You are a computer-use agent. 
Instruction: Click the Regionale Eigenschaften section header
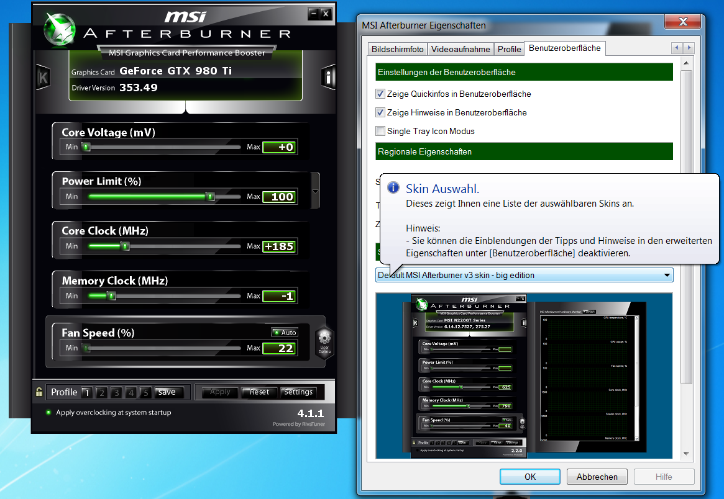tap(524, 151)
